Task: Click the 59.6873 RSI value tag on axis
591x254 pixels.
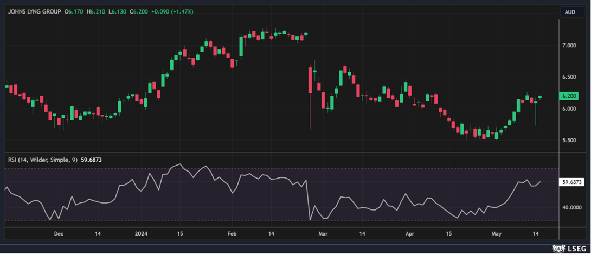Action: tap(571, 181)
